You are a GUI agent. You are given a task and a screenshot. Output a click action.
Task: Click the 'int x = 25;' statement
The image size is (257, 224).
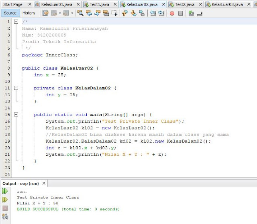tap(50, 75)
